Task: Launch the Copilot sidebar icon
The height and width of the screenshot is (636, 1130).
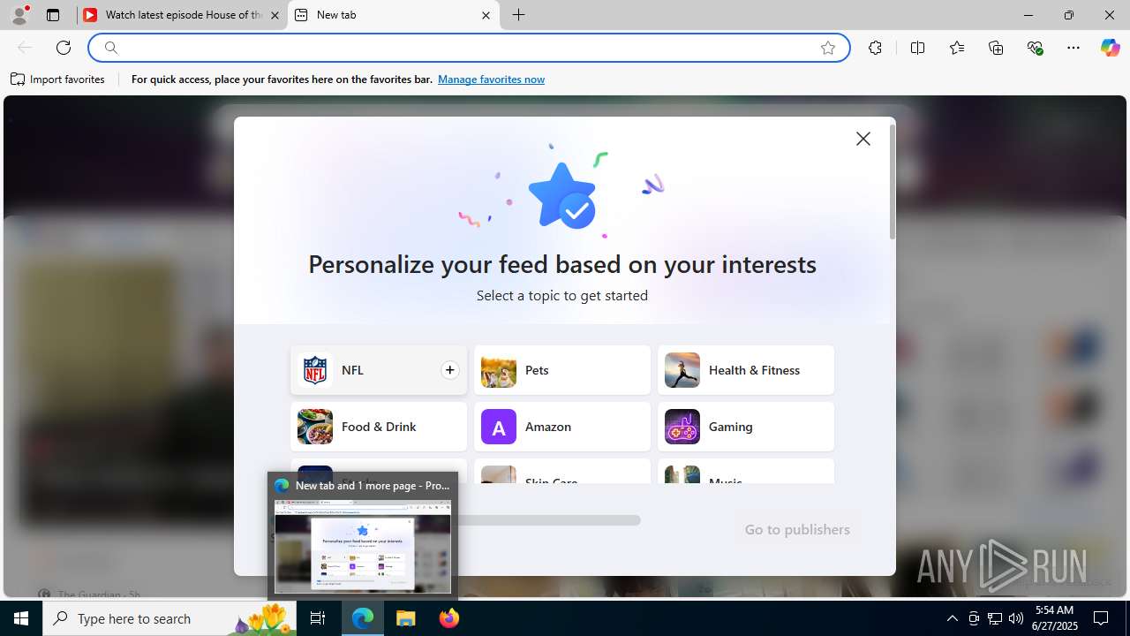Action: pos(1110,48)
